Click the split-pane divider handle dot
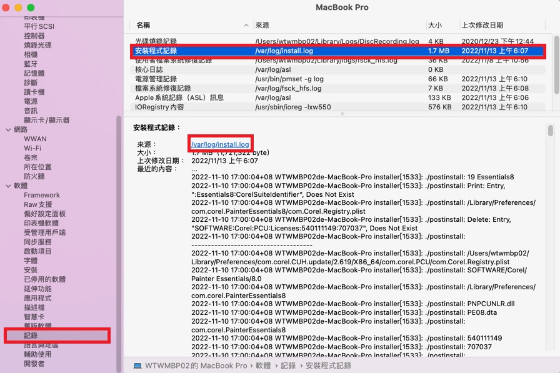Screen dimensions: 560x373 [342, 114]
